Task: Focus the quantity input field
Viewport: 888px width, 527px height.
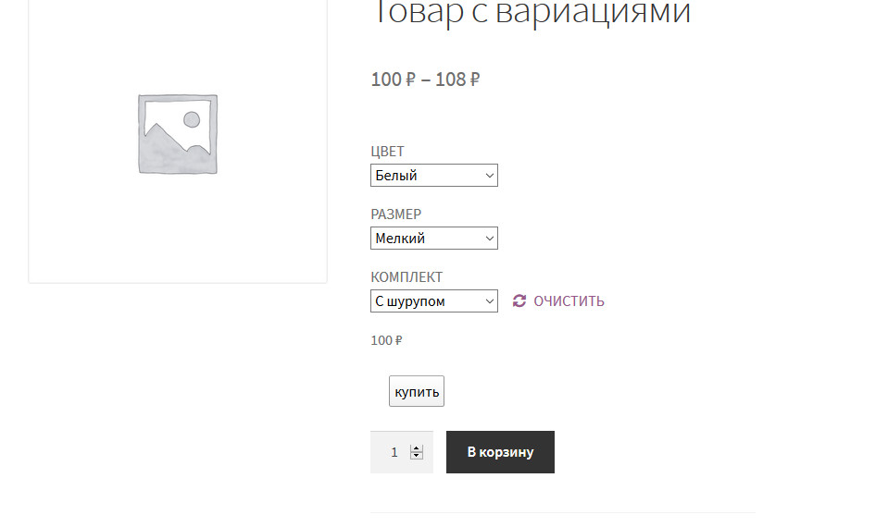Action: point(394,452)
